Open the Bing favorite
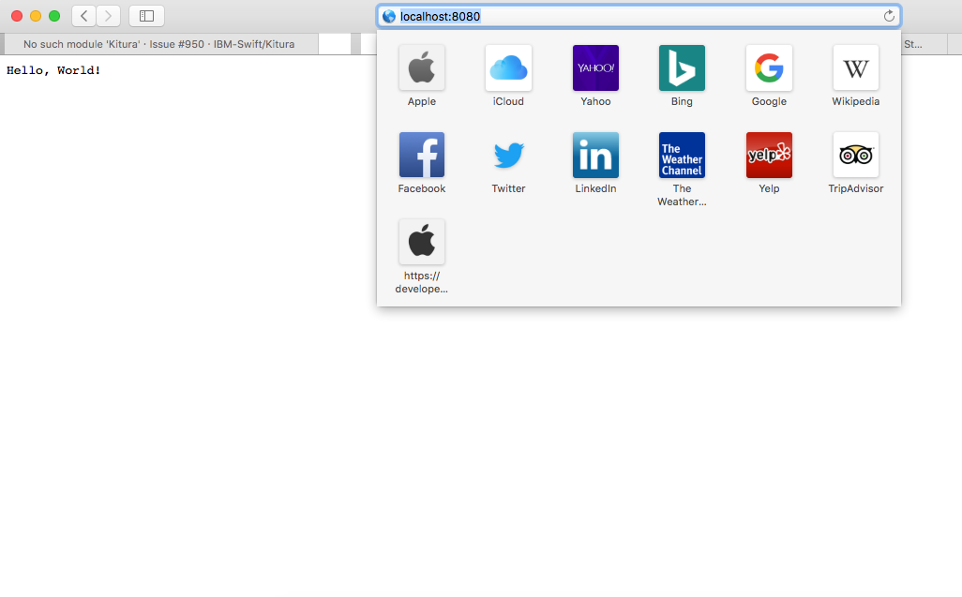Viewport: 962px width, 597px height. tap(682, 67)
